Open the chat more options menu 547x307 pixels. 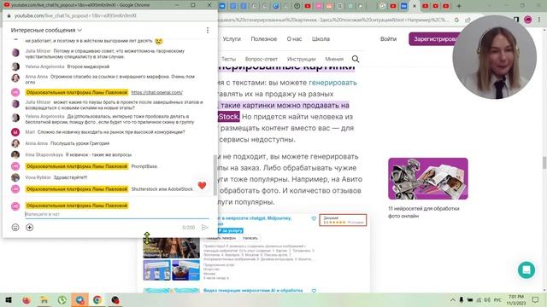[208, 31]
